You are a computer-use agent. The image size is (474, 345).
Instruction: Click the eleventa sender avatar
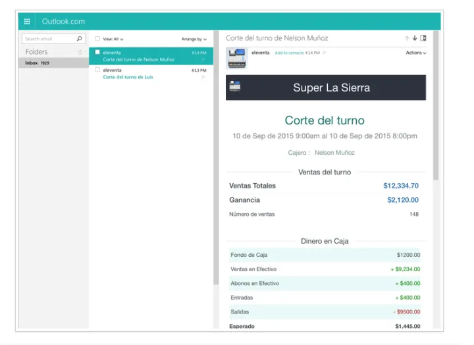tap(236, 59)
